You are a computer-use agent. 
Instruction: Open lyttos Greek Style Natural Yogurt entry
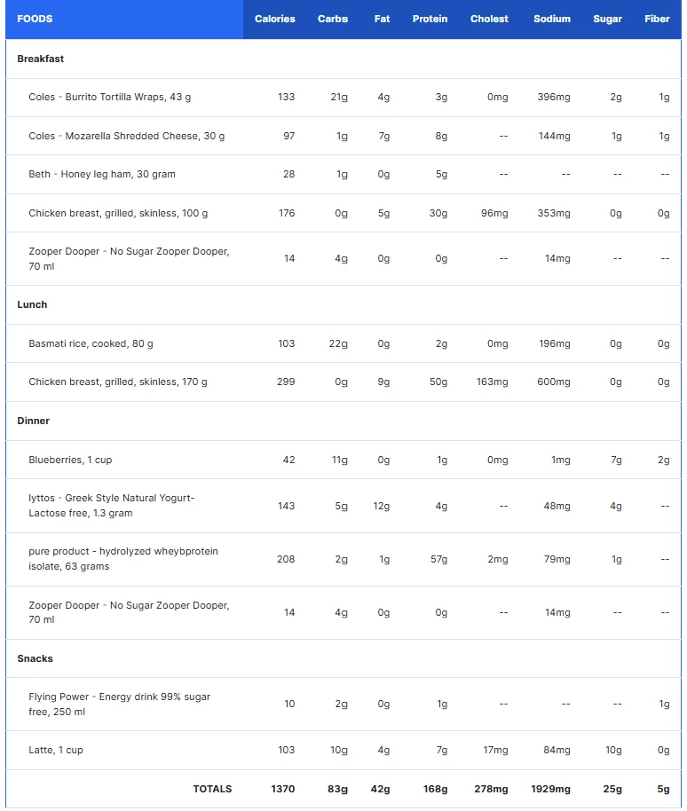click(x=112, y=506)
